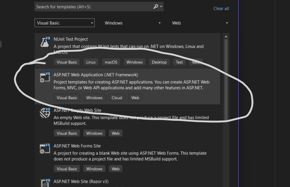Screen dimensions: 290x187
Task: Click the Clear all link
Action: tap(221, 9)
